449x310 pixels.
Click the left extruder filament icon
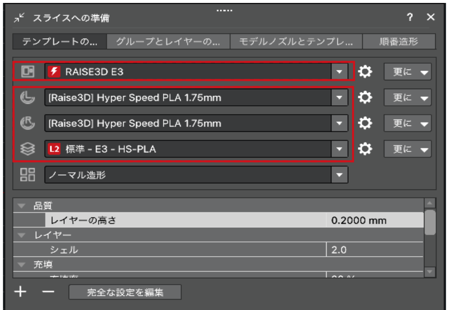(28, 97)
